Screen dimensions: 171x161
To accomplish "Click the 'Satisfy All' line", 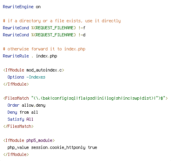I will tap(20, 119).
